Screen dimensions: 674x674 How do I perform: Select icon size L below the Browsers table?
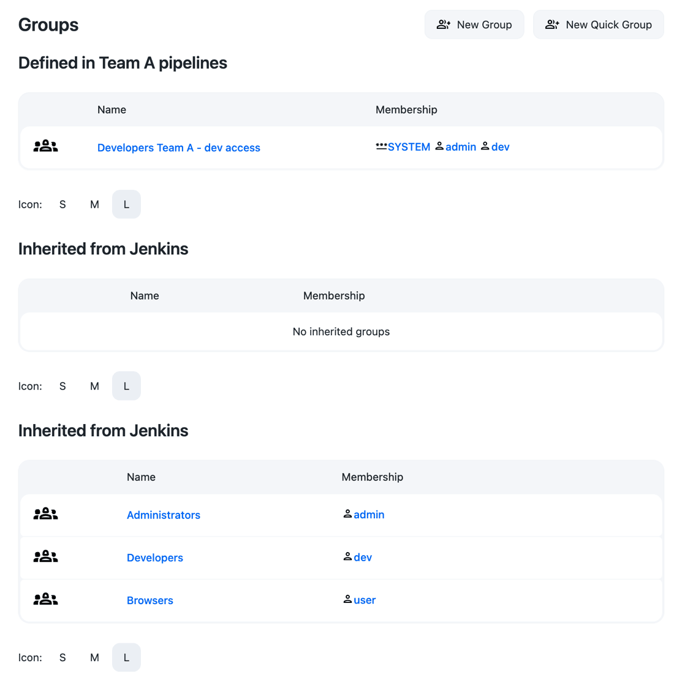point(126,657)
